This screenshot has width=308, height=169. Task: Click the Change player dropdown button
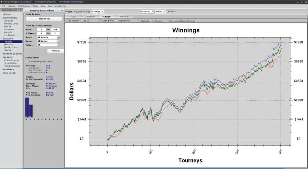(x=98, y=11)
